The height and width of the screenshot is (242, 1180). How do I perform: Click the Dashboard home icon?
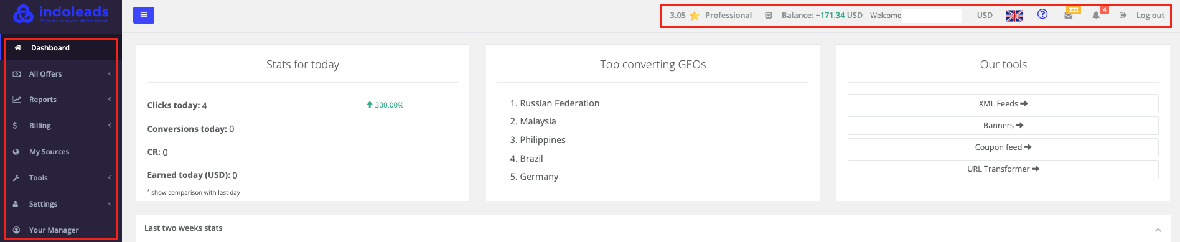pyautogui.click(x=18, y=48)
